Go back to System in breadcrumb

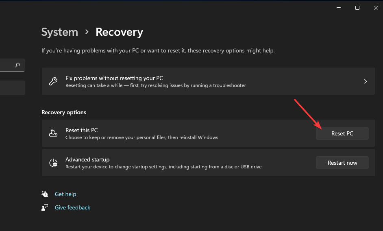59,32
